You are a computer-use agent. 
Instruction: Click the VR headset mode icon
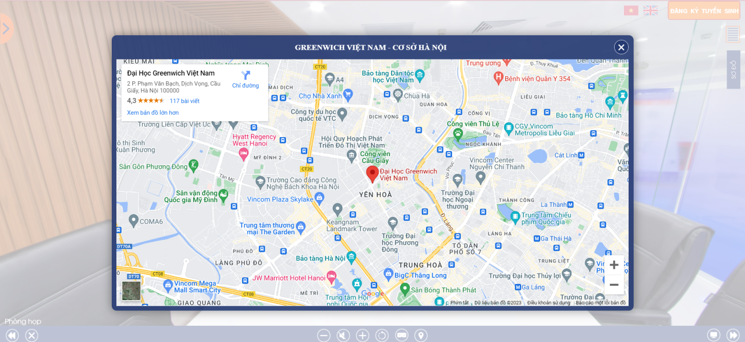(x=401, y=335)
